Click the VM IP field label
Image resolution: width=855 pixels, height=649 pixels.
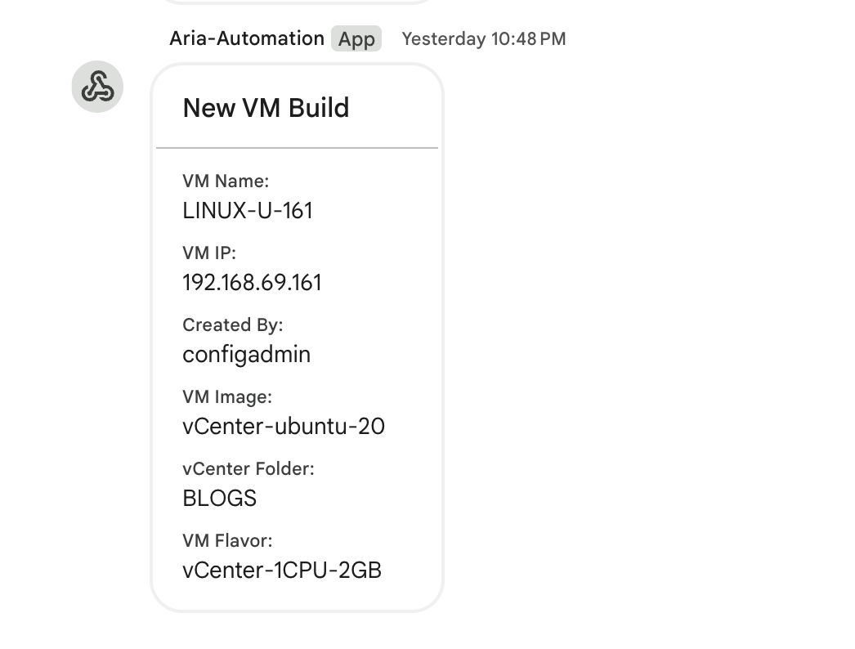209,253
